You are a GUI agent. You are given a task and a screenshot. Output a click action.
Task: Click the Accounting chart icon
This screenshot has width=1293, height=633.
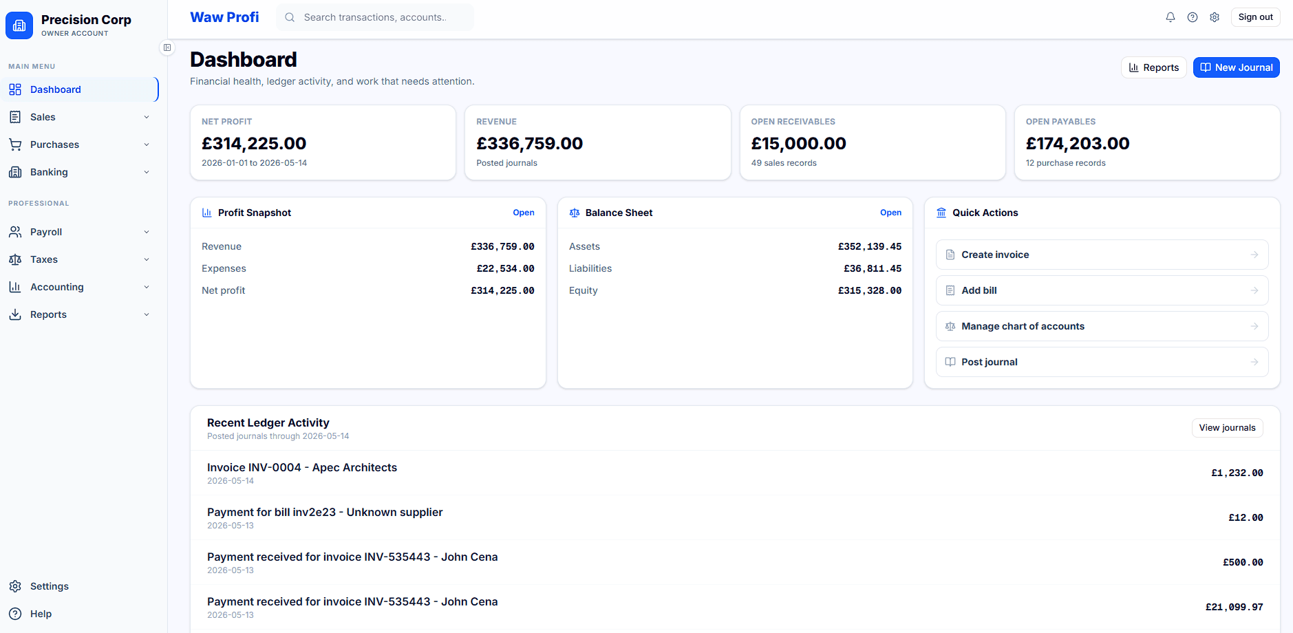pos(15,287)
